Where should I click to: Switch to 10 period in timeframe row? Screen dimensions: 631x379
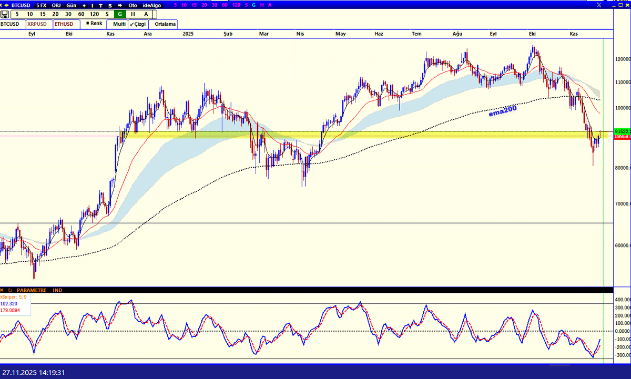pos(29,14)
